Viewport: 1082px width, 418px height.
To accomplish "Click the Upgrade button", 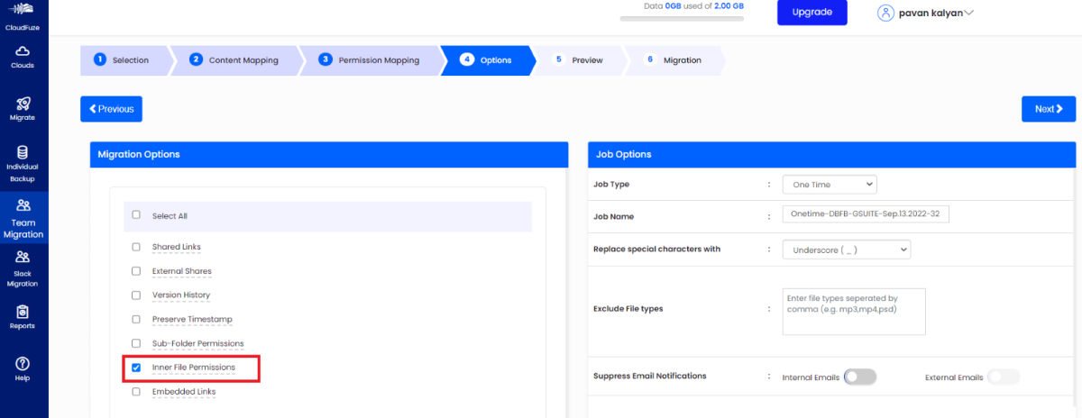I will [811, 13].
